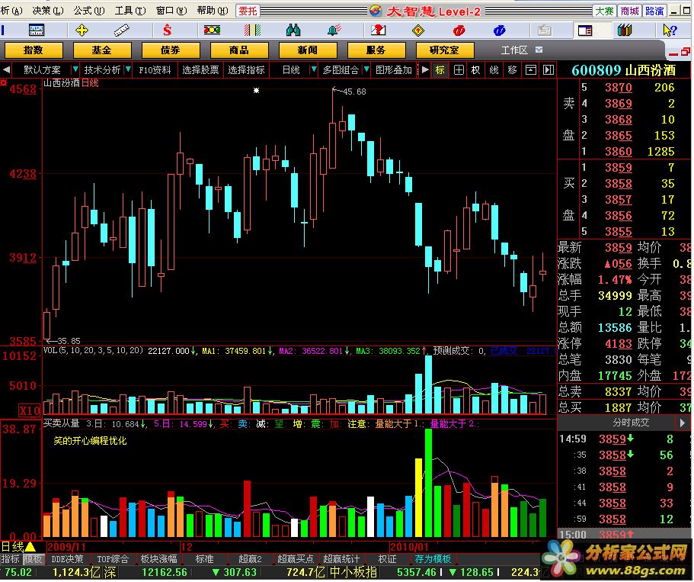
Task: Switch to the TOP综合 bottom tab
Action: [113, 559]
